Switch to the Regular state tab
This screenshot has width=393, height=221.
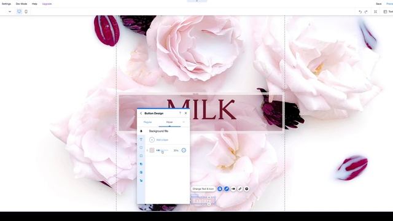[147, 122]
